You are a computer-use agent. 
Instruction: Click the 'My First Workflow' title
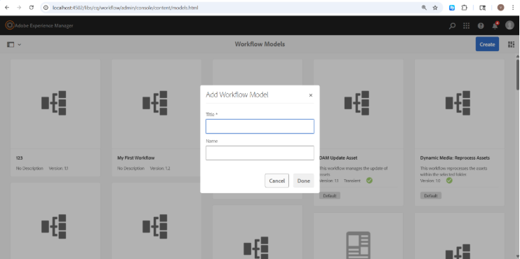(x=136, y=158)
